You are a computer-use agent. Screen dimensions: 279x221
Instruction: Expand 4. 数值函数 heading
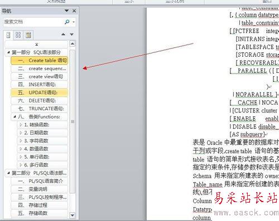[21, 149]
